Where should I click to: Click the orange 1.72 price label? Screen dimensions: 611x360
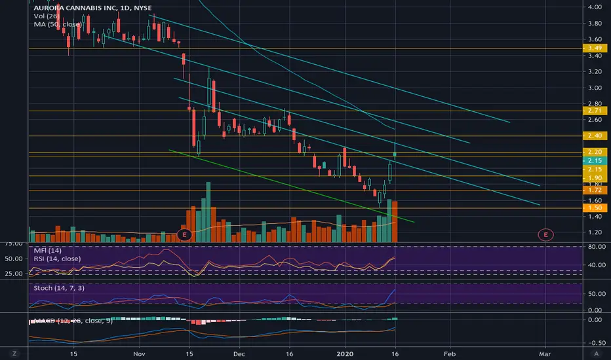coord(595,190)
